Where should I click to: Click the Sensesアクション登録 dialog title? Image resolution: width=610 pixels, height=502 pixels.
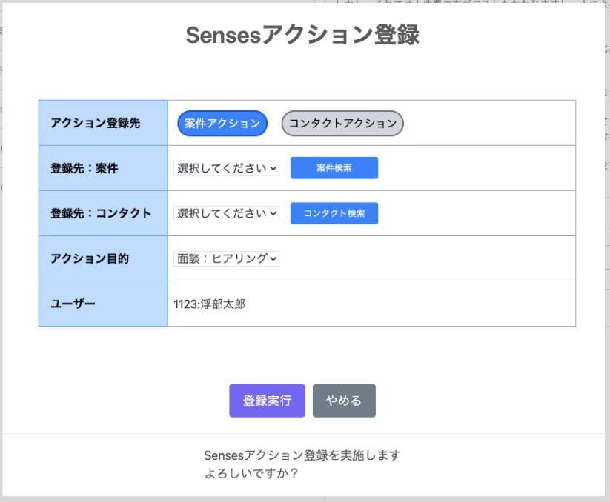pos(302,35)
